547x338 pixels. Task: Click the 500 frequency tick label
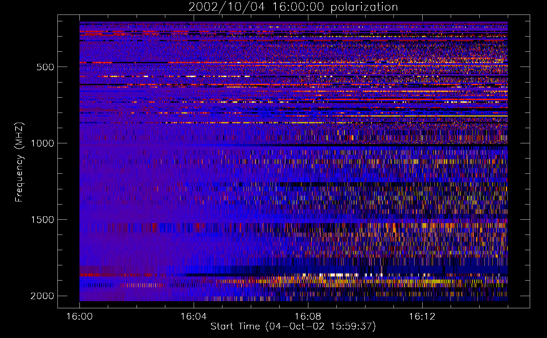pyautogui.click(x=45, y=67)
